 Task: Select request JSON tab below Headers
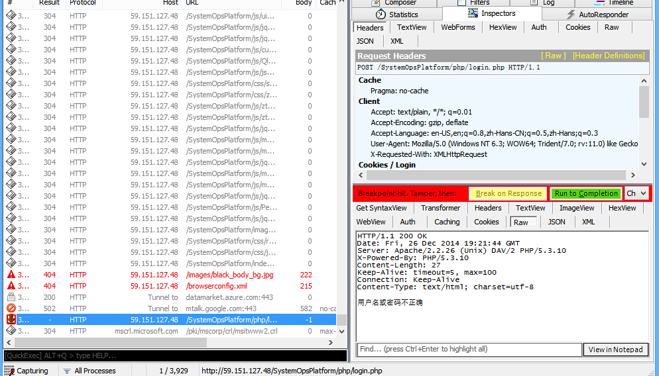365,41
